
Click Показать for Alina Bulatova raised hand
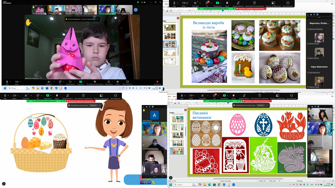[93, 105]
